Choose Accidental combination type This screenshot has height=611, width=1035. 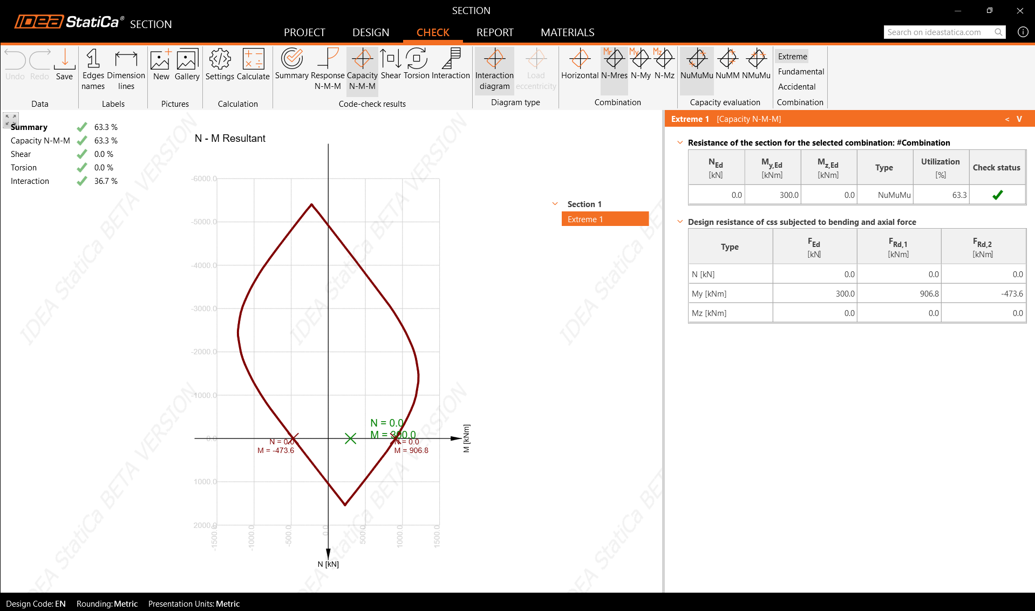point(796,86)
